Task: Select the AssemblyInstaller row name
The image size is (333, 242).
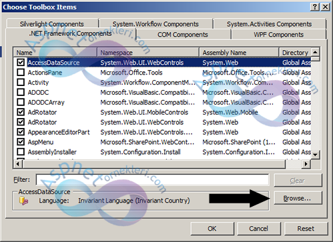Action: 52,152
